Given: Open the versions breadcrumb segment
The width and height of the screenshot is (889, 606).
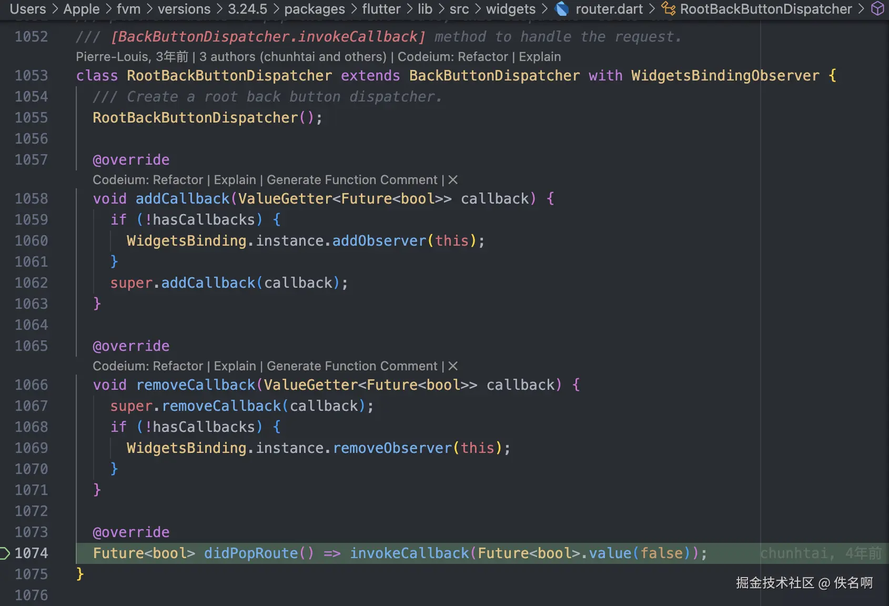Looking at the screenshot, I should pos(184,9).
